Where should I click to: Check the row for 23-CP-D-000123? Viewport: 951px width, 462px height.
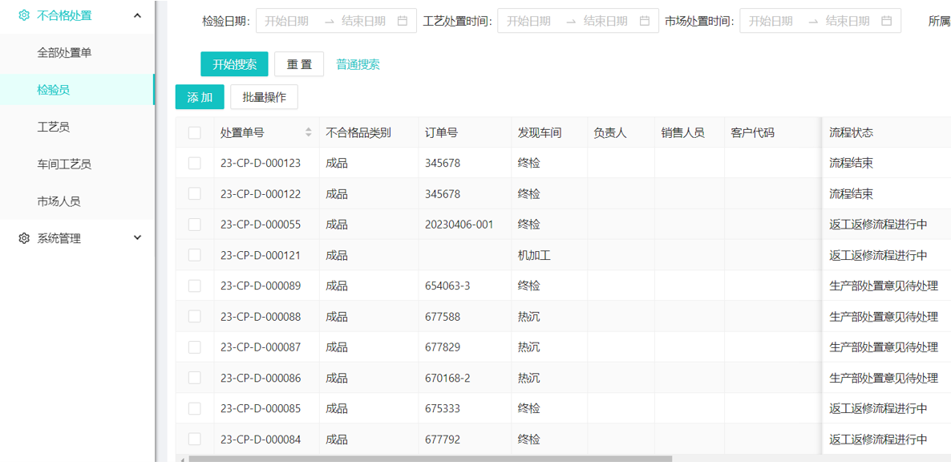pos(195,163)
